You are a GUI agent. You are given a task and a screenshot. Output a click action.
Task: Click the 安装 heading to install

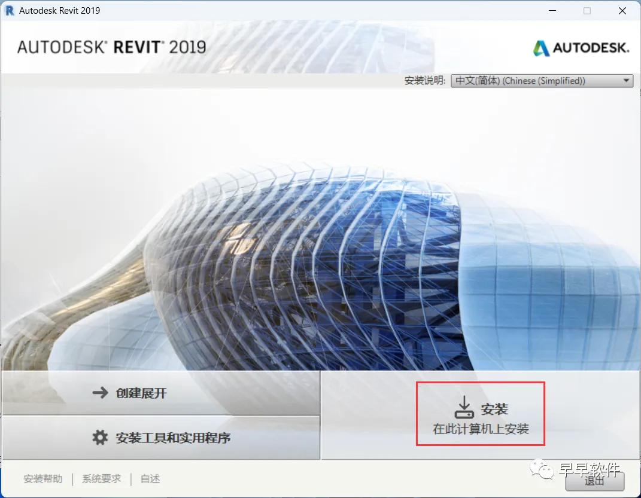click(x=494, y=409)
